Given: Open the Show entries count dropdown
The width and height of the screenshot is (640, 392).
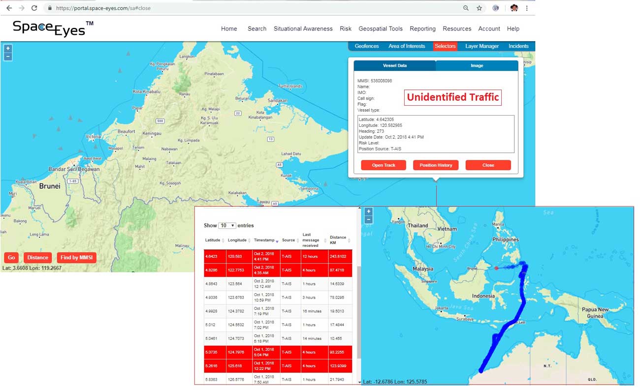Looking at the screenshot, I should point(227,225).
